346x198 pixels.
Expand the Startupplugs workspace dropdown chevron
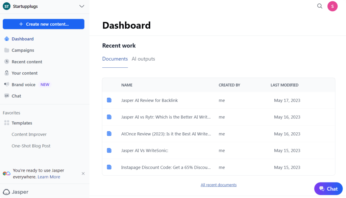click(82, 6)
